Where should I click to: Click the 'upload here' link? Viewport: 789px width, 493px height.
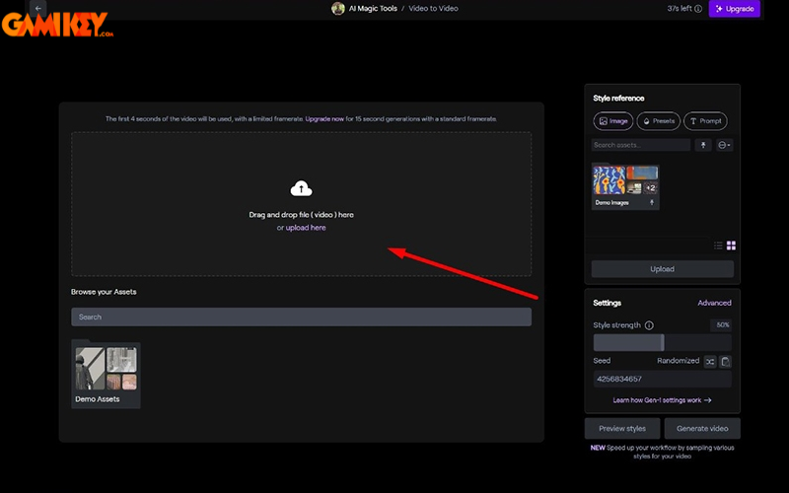(x=306, y=228)
